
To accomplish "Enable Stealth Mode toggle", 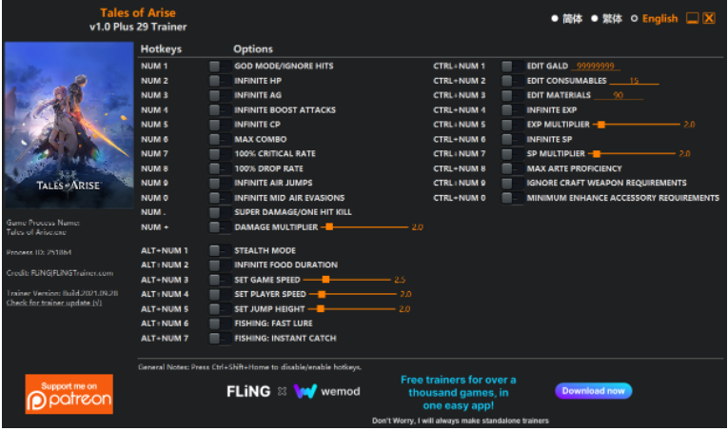I will [x=220, y=250].
